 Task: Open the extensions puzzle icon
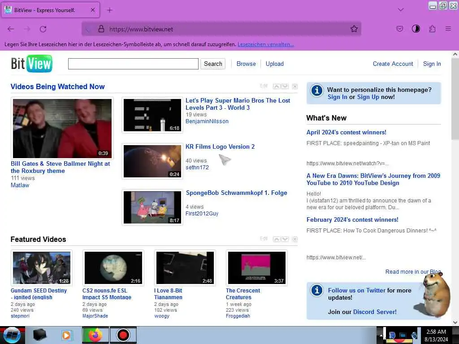coord(432,29)
